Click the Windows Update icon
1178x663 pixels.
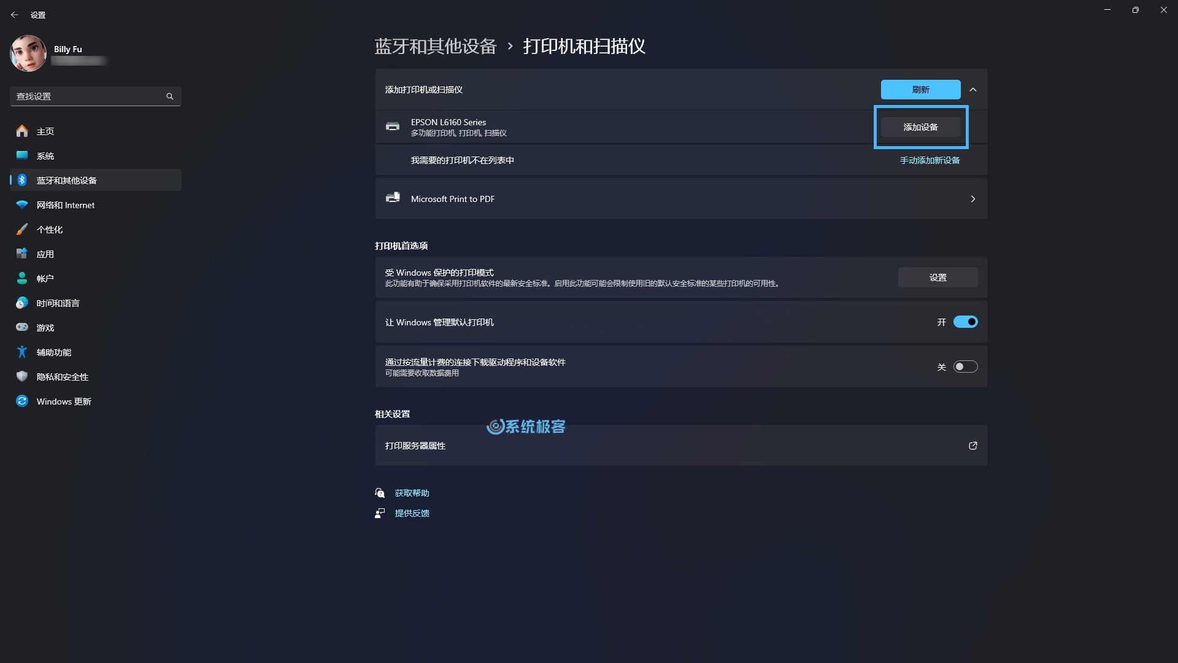(21, 401)
